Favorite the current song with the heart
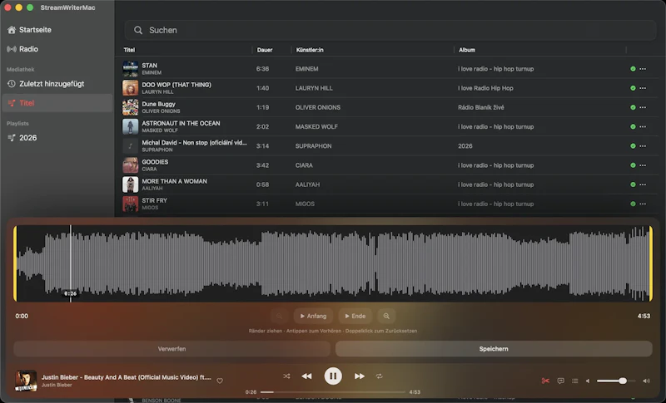 click(x=220, y=381)
